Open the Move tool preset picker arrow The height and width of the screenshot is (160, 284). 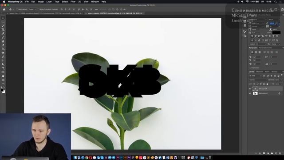coord(13,9)
